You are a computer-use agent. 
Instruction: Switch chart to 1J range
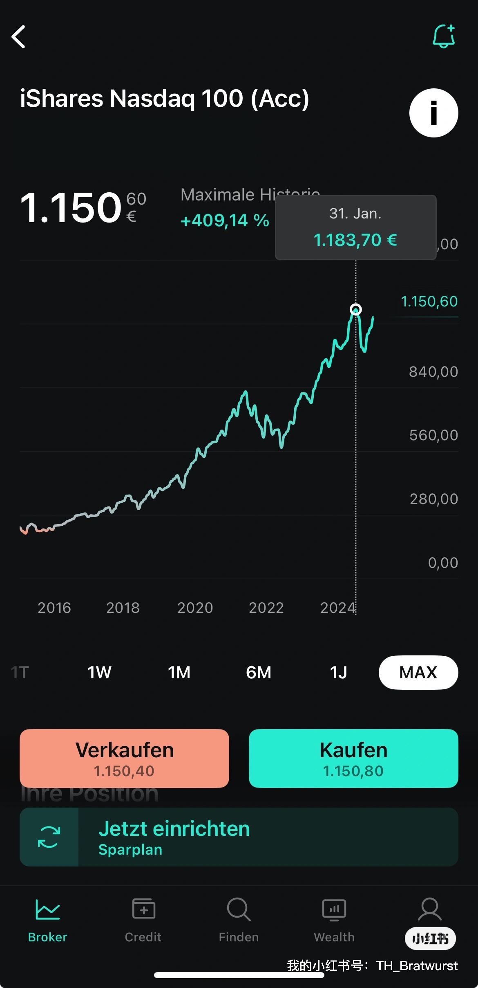coord(338,673)
